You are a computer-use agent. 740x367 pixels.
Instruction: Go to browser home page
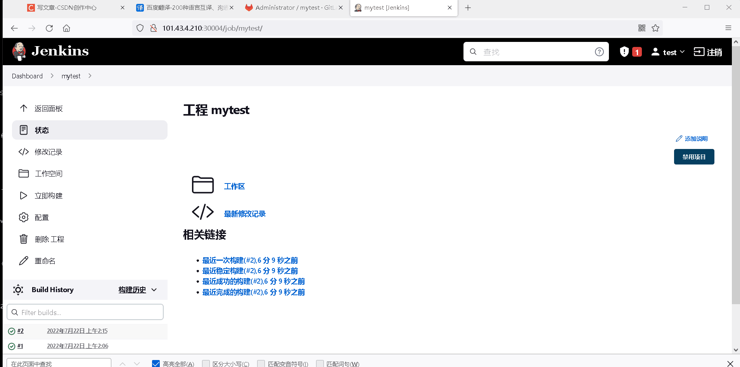click(x=66, y=28)
